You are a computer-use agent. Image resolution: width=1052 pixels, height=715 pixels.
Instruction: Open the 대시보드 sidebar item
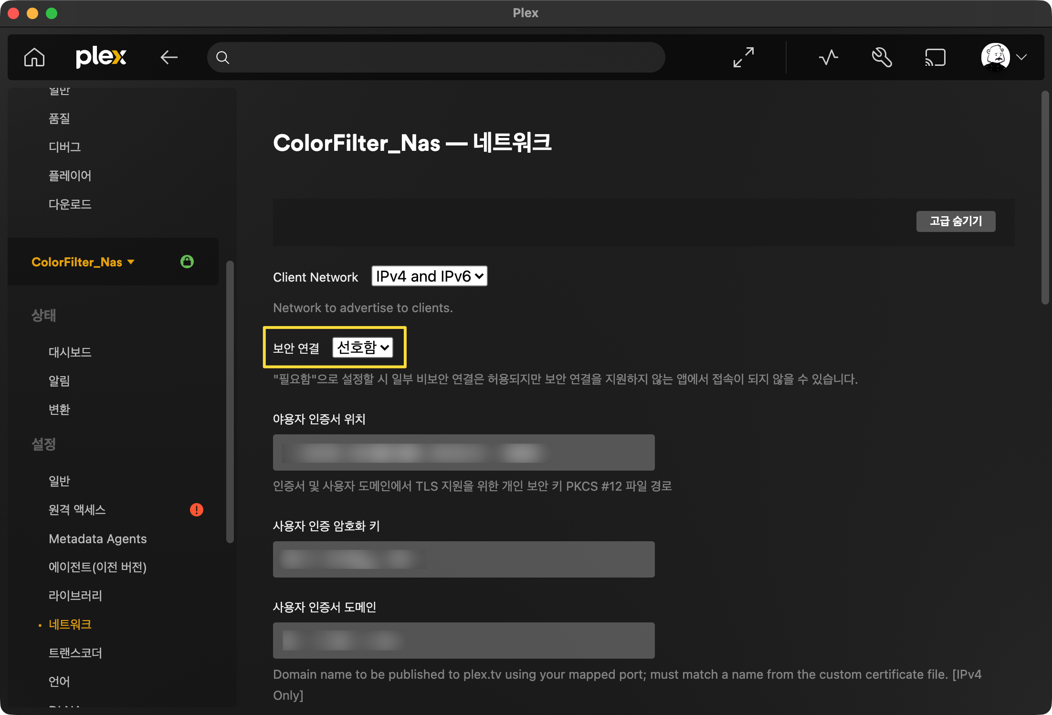pyautogui.click(x=70, y=352)
